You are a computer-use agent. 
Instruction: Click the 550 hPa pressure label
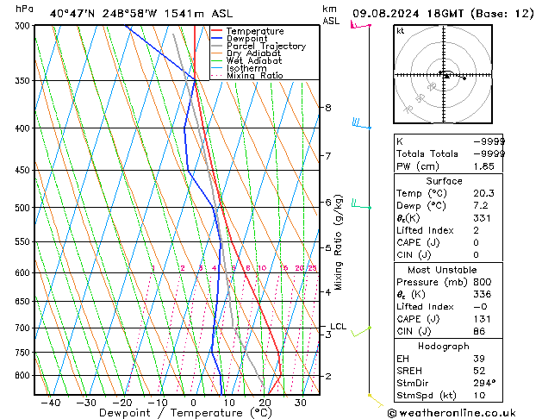24,241
